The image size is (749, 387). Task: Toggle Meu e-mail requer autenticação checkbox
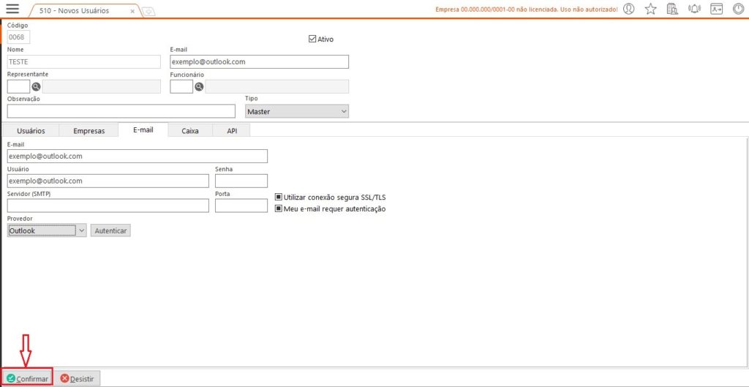tap(279, 208)
